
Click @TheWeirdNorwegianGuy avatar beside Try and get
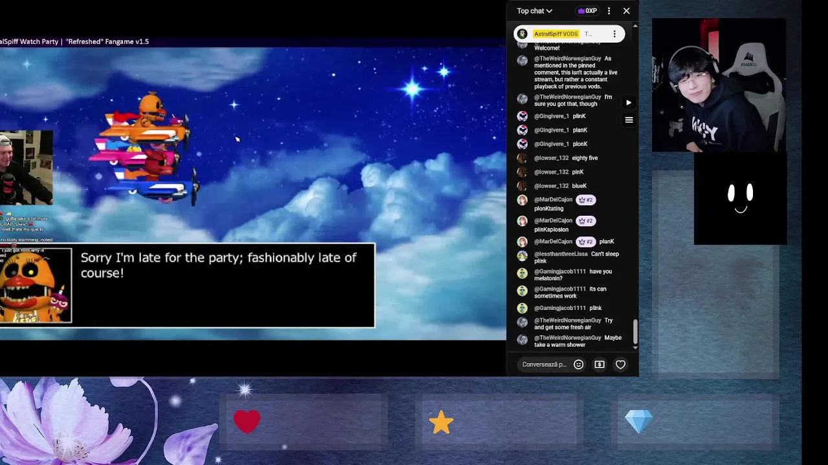click(x=523, y=322)
